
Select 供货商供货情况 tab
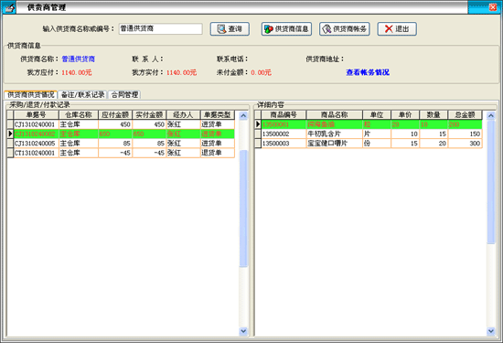31,94
